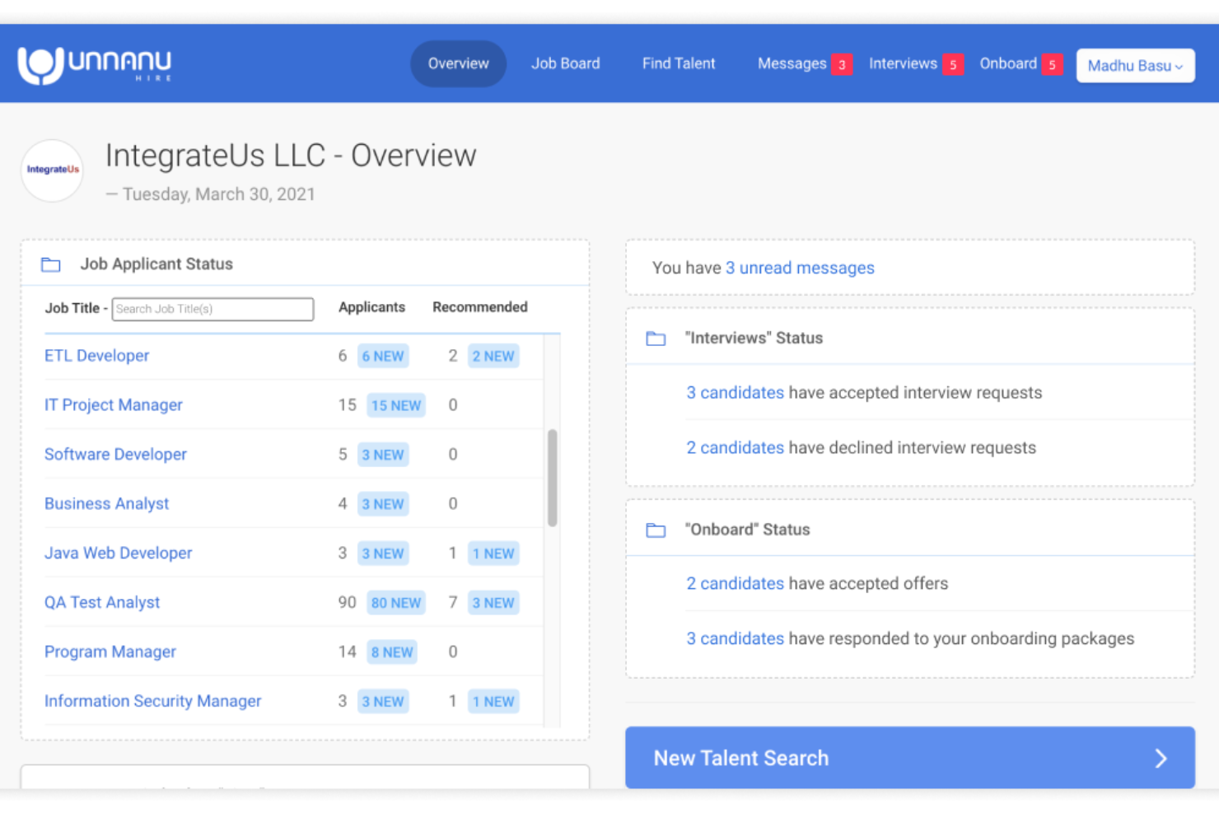Open the Program Manager job link
The width and height of the screenshot is (1219, 813).
[x=110, y=652]
